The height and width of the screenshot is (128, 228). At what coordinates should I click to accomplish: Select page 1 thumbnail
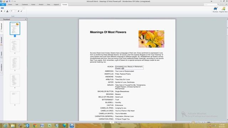pyautogui.click(x=15, y=28)
